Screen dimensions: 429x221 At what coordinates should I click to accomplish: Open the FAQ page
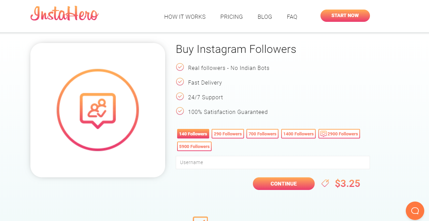[x=292, y=17]
